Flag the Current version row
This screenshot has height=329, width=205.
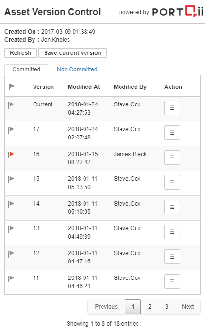point(11,105)
